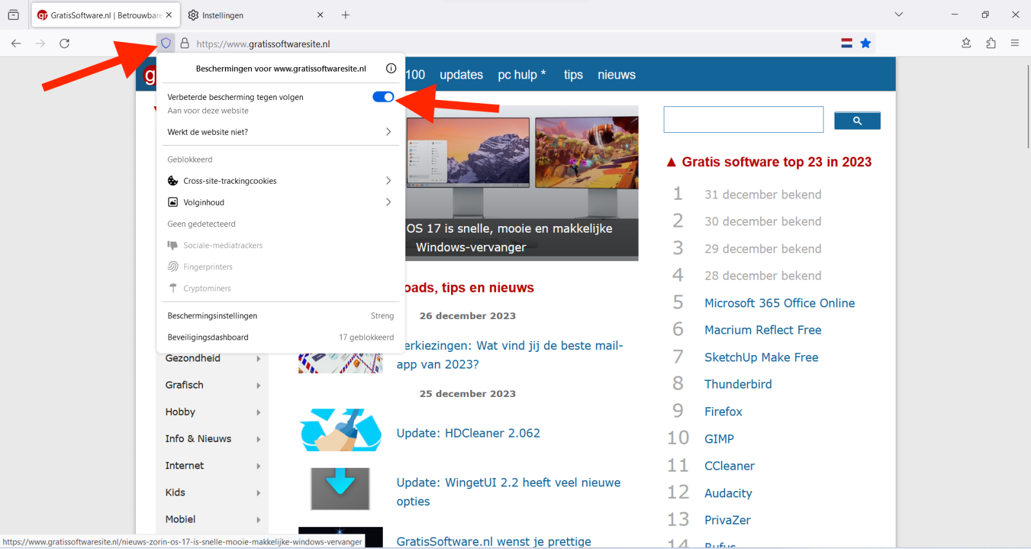Toggle off enhanced tracking protection switch

tap(383, 97)
